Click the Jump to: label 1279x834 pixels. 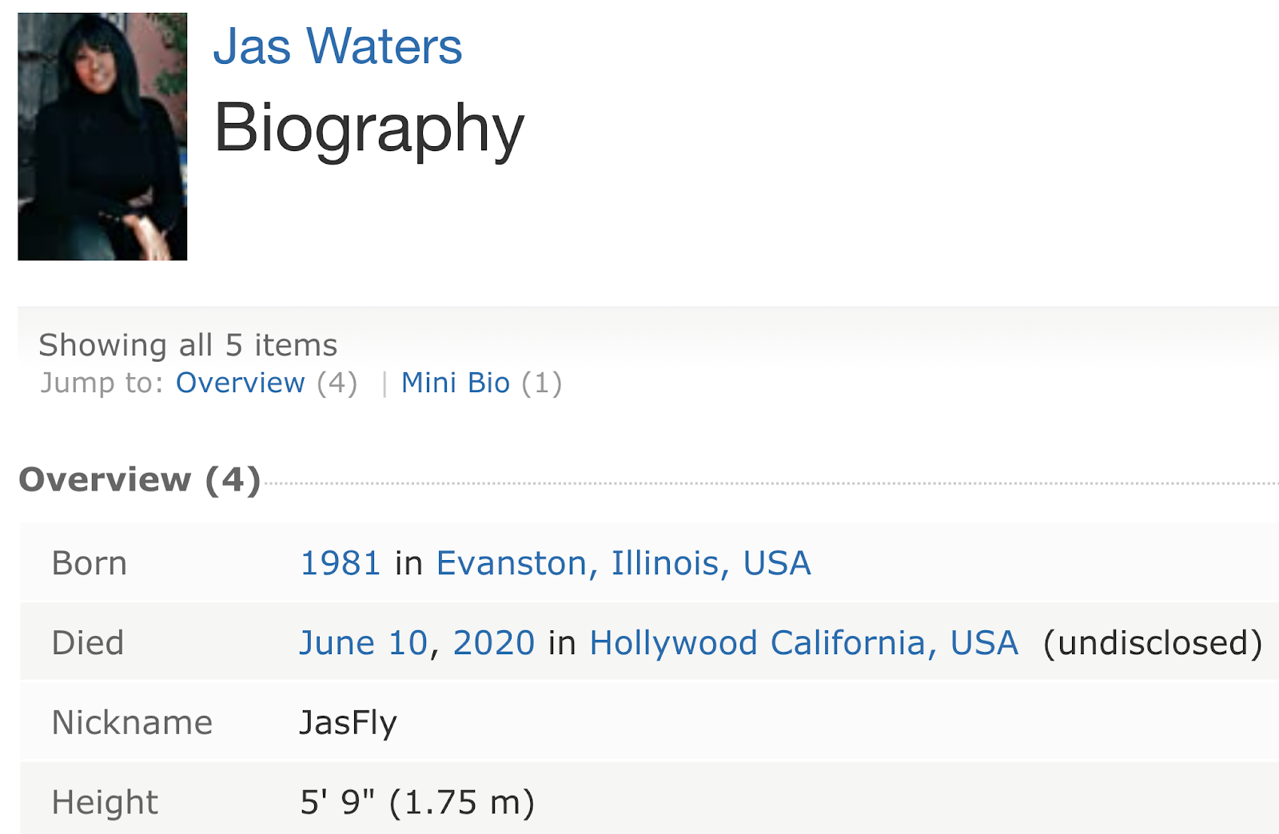102,383
